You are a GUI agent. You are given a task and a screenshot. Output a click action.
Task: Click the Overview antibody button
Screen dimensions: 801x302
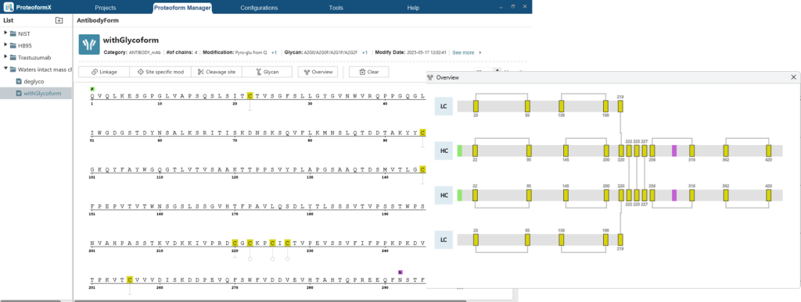[318, 72]
